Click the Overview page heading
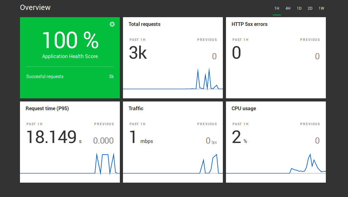Image resolution: width=348 pixels, height=197 pixels. [x=35, y=7]
